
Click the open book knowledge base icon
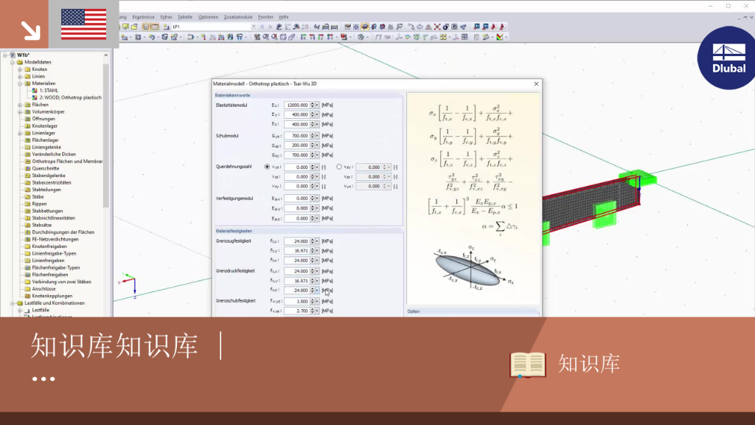click(528, 364)
